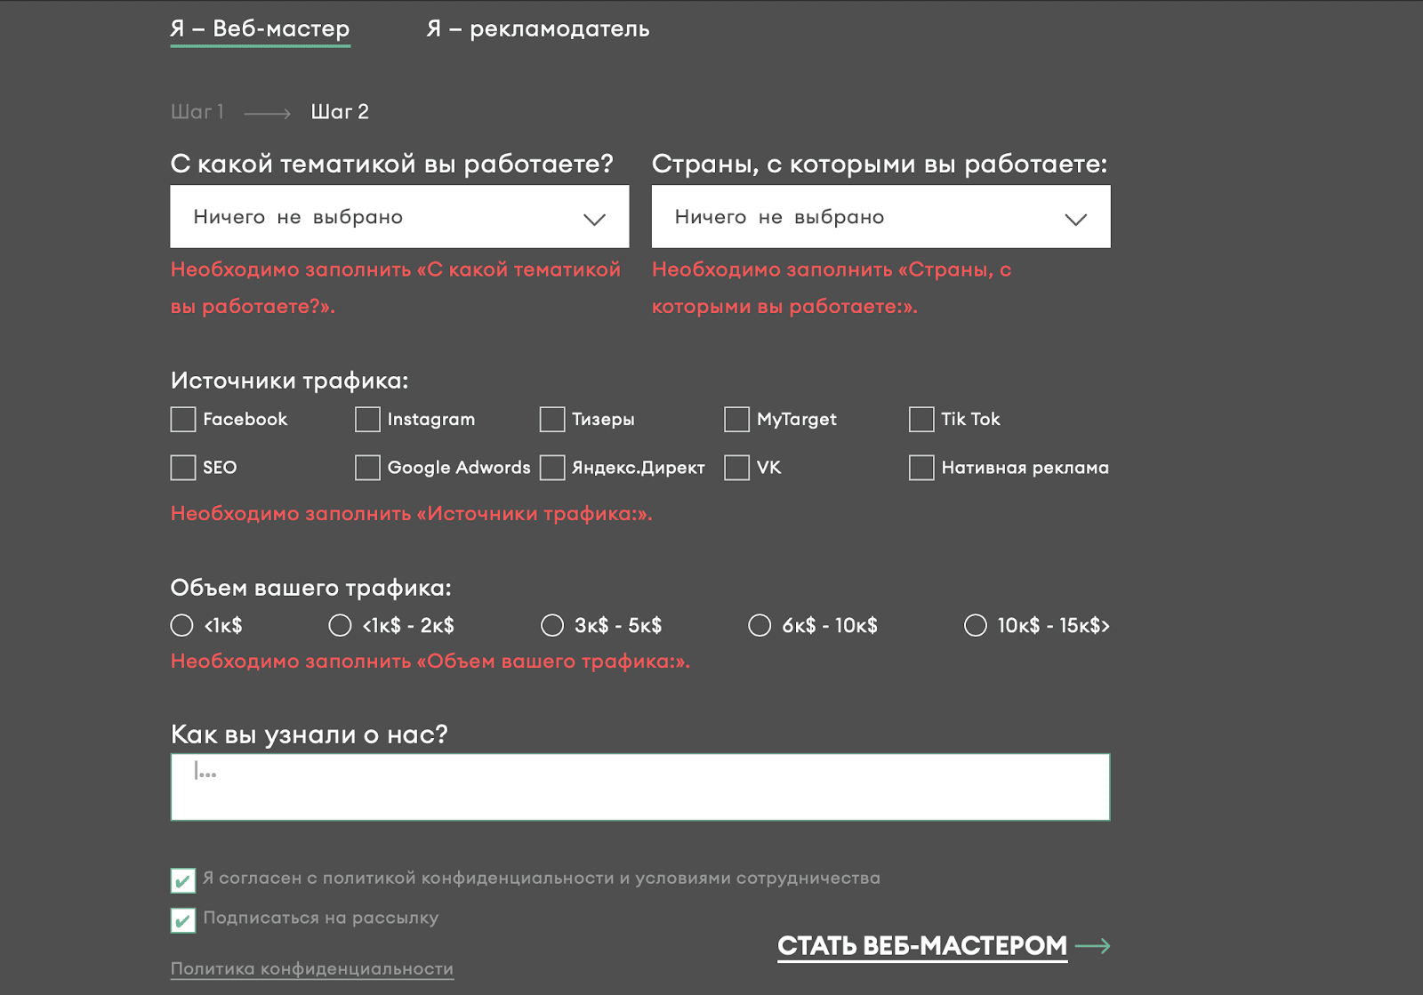
Task: Select the 3к$ - 5к$ volume option
Action: tap(555, 625)
